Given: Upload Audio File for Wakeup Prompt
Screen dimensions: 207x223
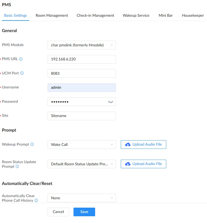Looking at the screenshot, I should point(143,145).
